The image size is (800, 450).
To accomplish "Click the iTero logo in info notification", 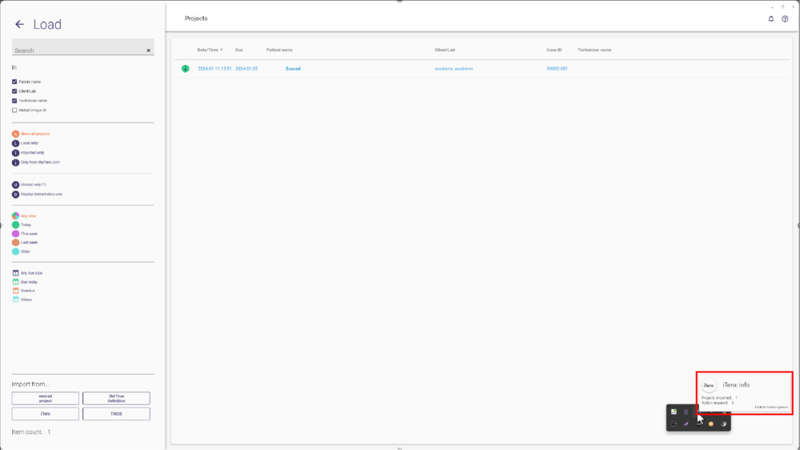I will coord(709,386).
